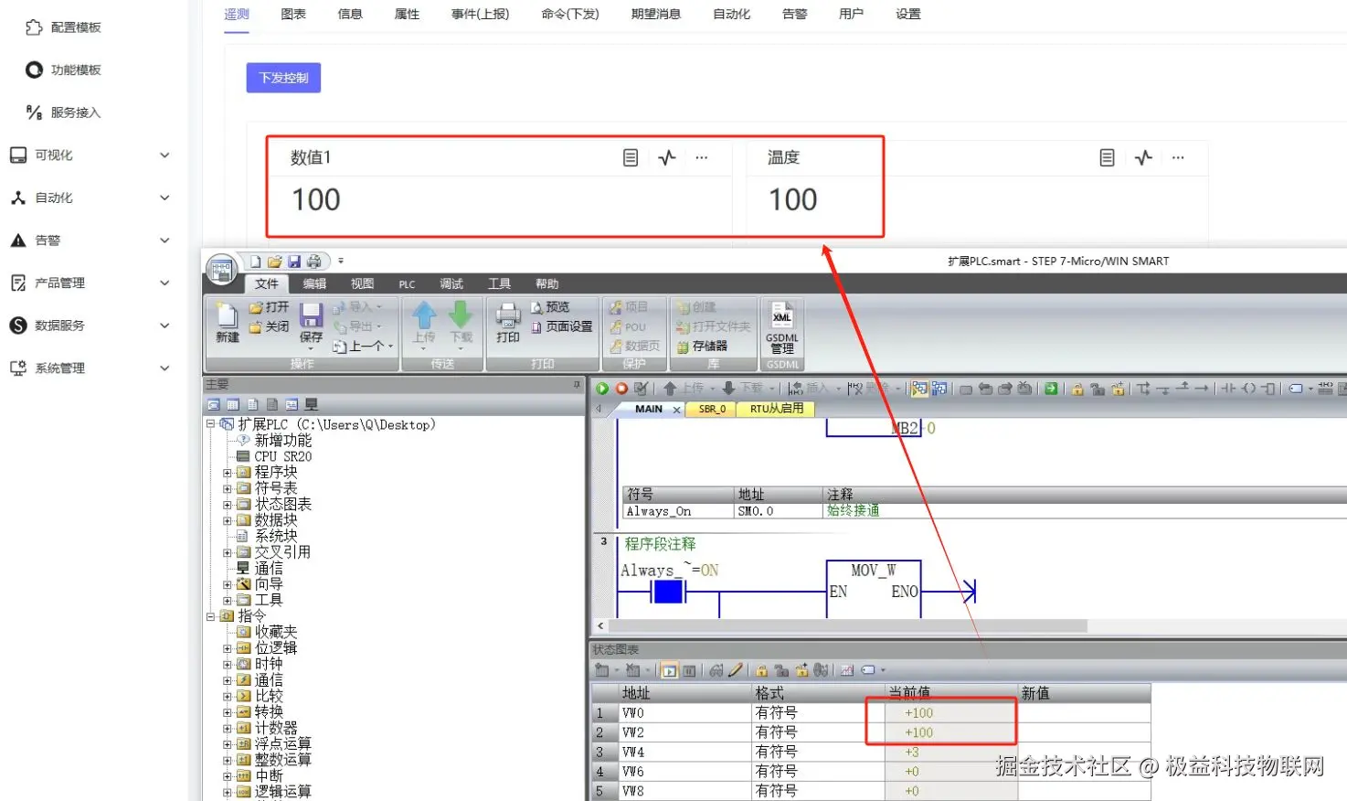Toggle the highlighted program status icon
Viewport: 1347px width, 801px height.
[919, 389]
